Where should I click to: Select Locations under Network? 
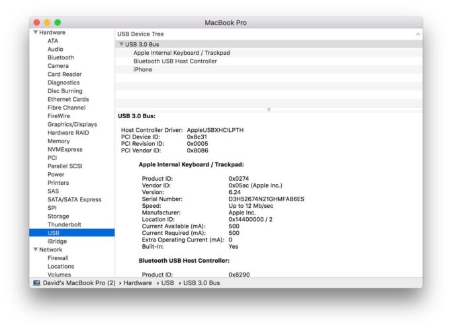(x=61, y=266)
